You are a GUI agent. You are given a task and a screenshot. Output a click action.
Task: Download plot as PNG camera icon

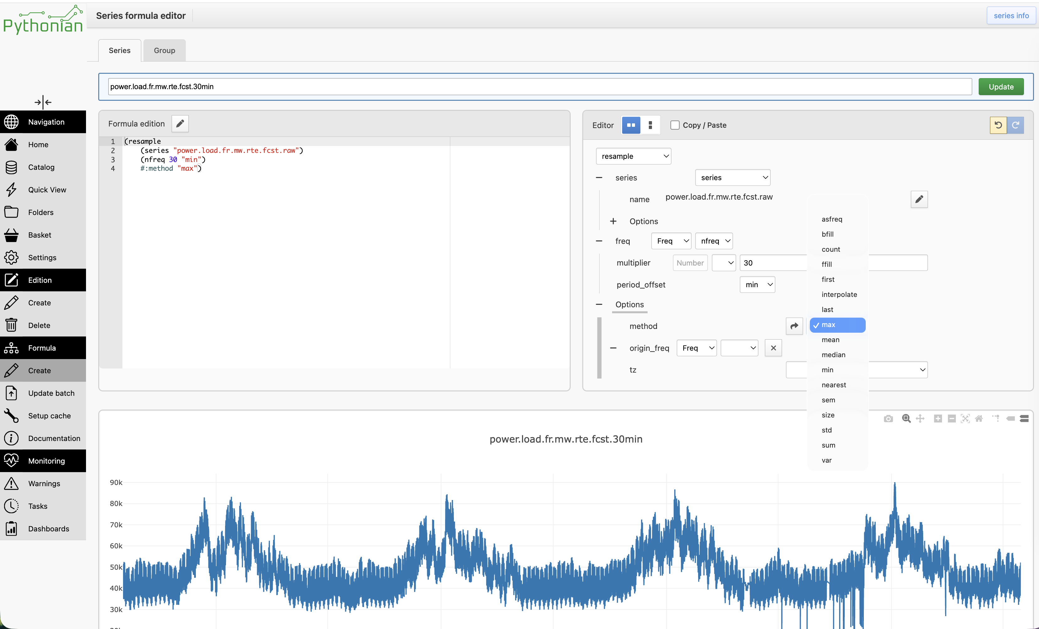pos(888,419)
